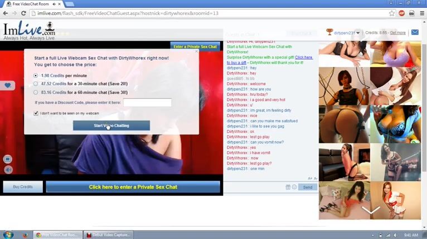Select the 47.52 Credits 30-minute option

[36, 84]
